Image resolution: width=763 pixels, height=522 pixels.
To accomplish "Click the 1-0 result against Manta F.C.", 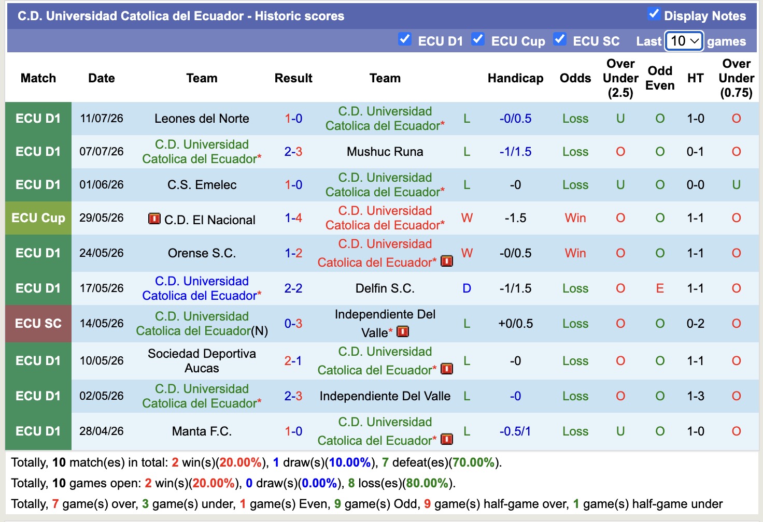I will click(293, 431).
